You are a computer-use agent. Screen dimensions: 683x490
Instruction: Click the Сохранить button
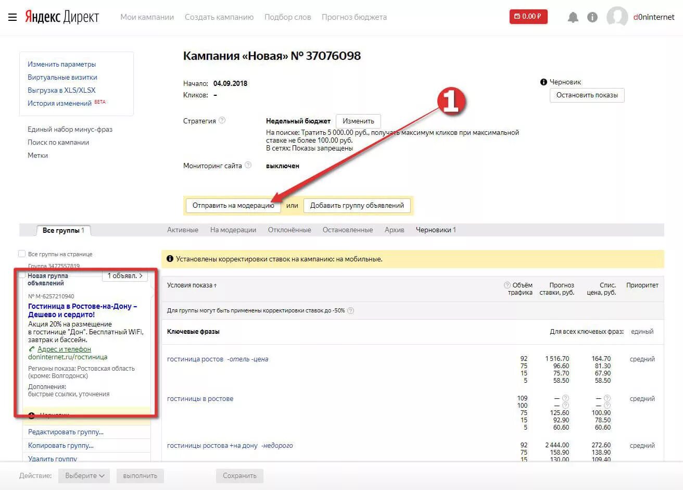click(x=239, y=475)
